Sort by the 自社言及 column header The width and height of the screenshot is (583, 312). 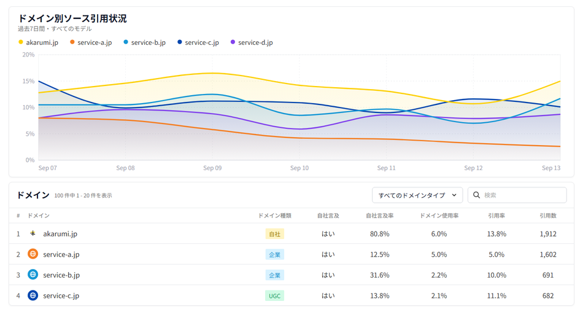point(328,216)
